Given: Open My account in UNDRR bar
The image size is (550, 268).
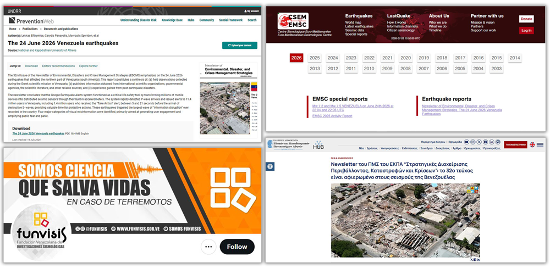Looking at the screenshot, I should click(251, 11).
